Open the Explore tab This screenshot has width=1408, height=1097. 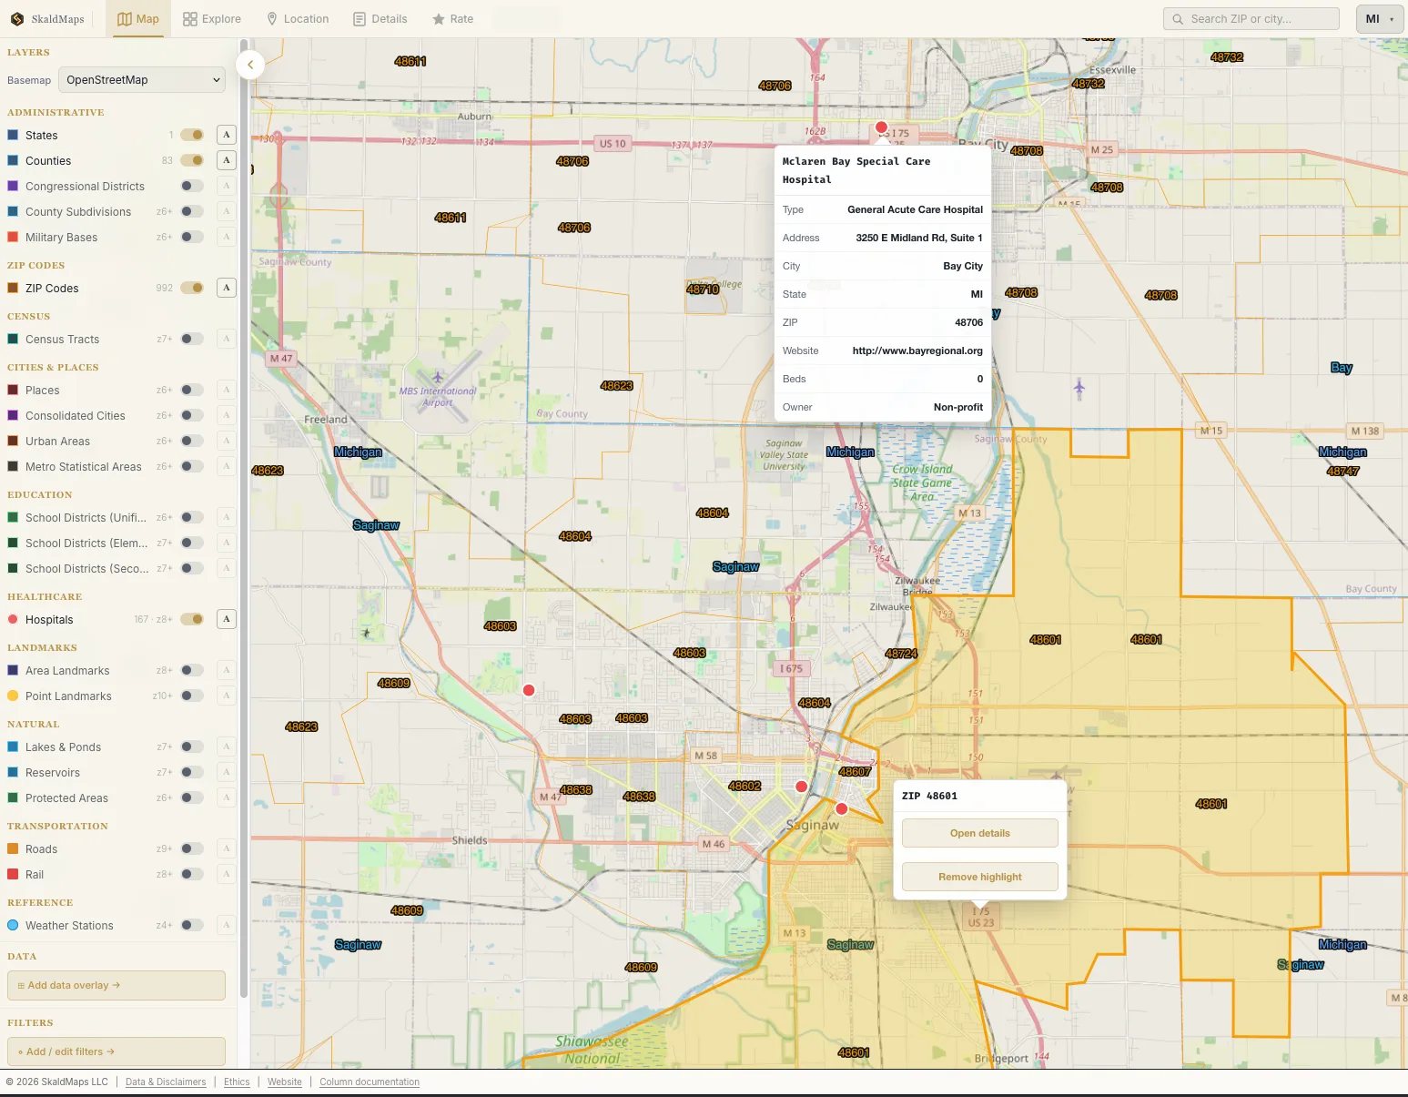(212, 19)
